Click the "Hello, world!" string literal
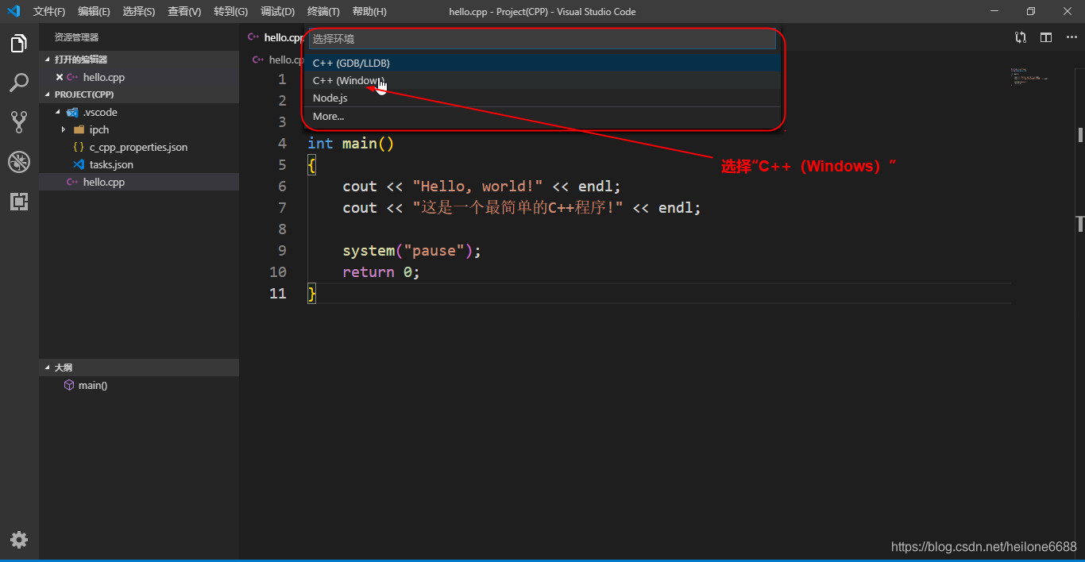Image resolution: width=1085 pixels, height=562 pixels. [477, 187]
